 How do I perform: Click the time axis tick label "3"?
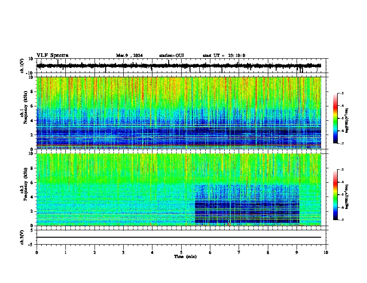tap(123, 252)
